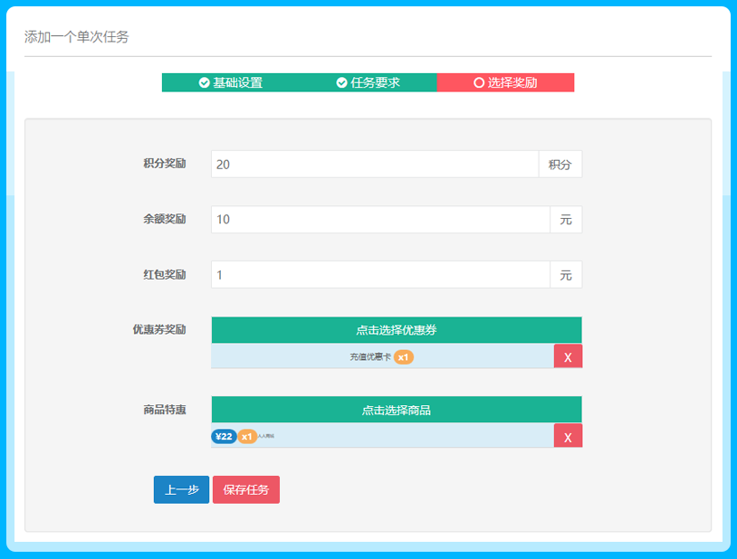Click the orange x1 badge beside 充值优惠卡
This screenshot has height=559, width=737.
[x=404, y=357]
